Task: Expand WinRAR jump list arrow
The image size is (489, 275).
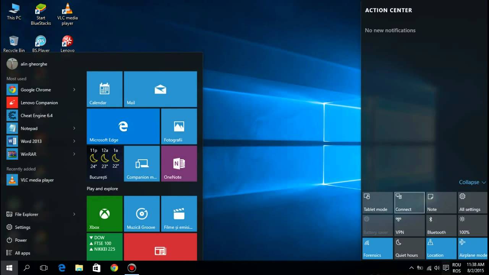Action: (x=74, y=154)
